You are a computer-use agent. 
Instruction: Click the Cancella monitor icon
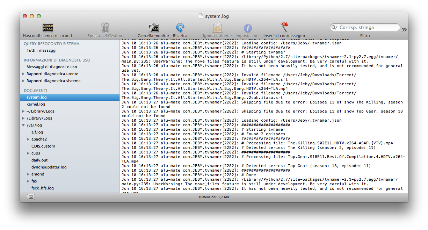point(153,28)
